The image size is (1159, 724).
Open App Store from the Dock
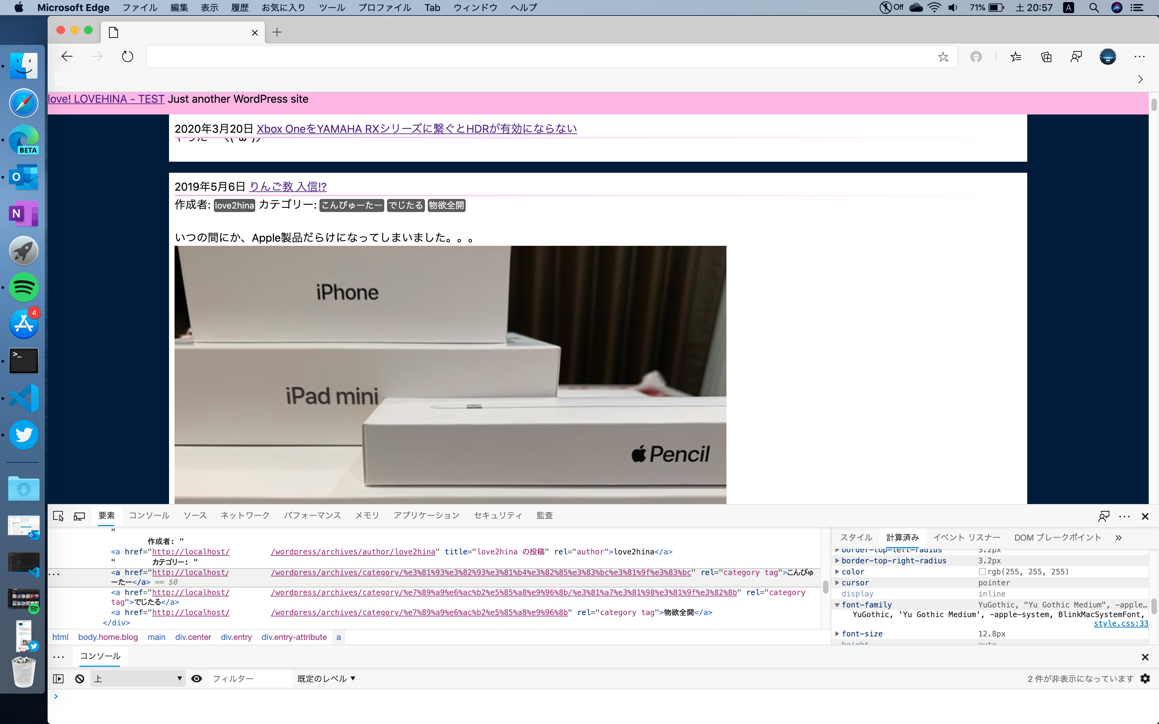pos(23,324)
